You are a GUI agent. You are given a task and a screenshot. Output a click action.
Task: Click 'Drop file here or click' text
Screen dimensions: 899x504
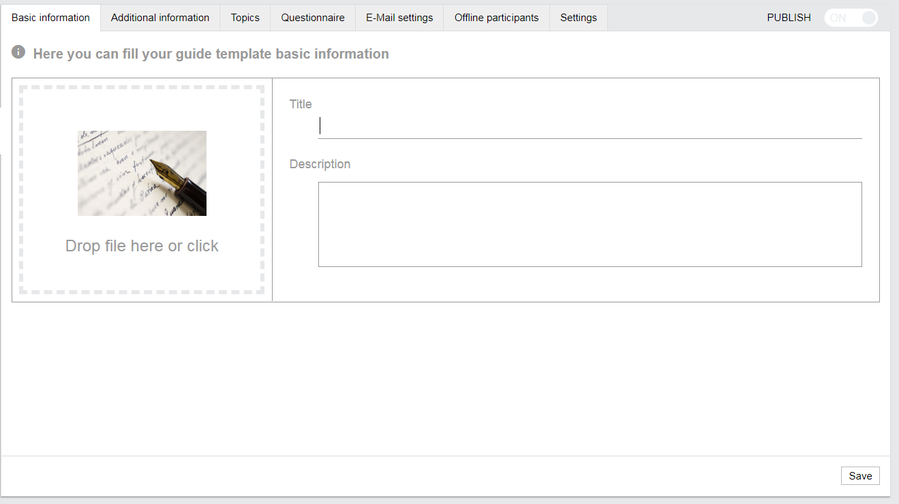142,246
